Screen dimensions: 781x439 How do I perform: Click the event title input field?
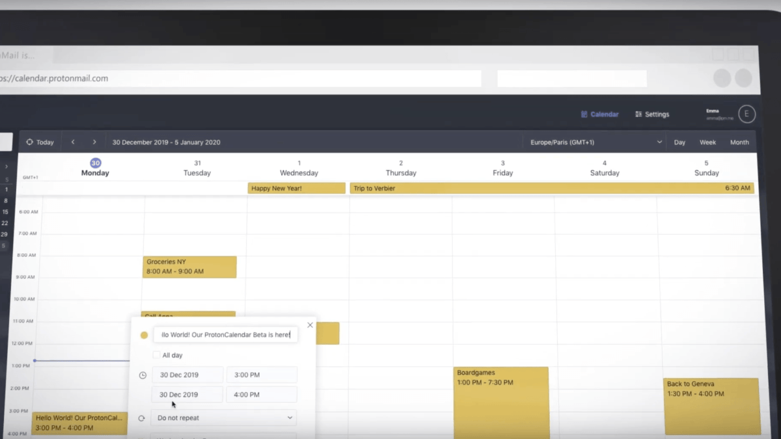(226, 335)
